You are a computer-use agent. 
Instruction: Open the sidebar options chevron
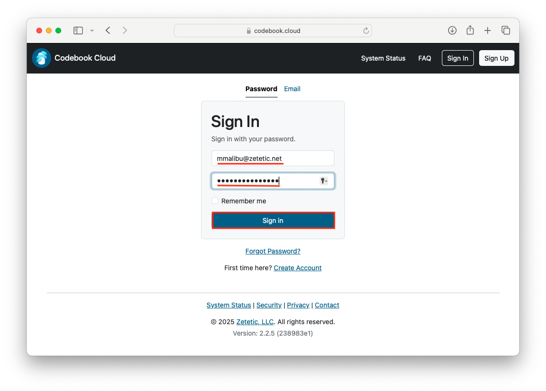[x=92, y=30]
